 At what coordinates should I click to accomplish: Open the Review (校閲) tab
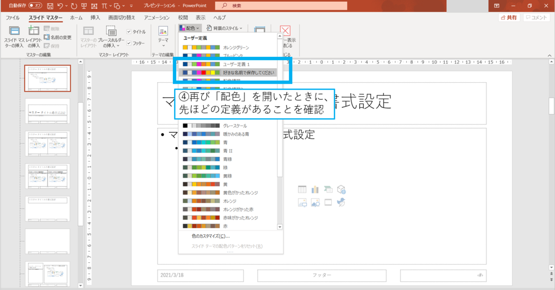click(x=183, y=18)
